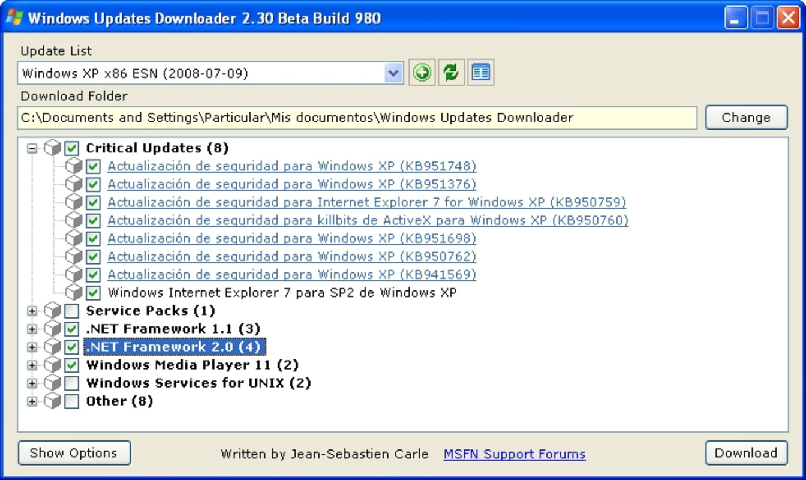Check the Windows Services for UNIX checkbox
Screen dimensions: 806x480
(x=71, y=383)
